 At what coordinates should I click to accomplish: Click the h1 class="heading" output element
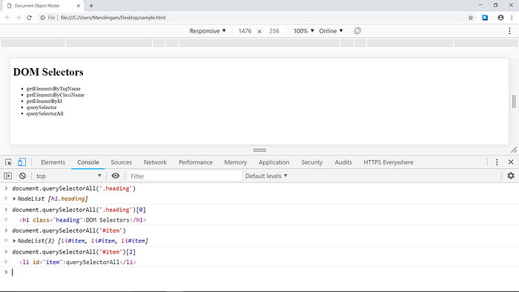pos(82,220)
